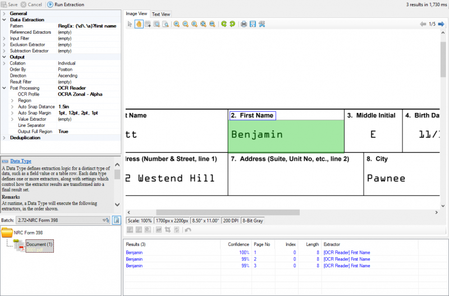Image resolution: width=449 pixels, height=296 pixels.
Task: Click the rotate left icon
Action: (x=223, y=24)
